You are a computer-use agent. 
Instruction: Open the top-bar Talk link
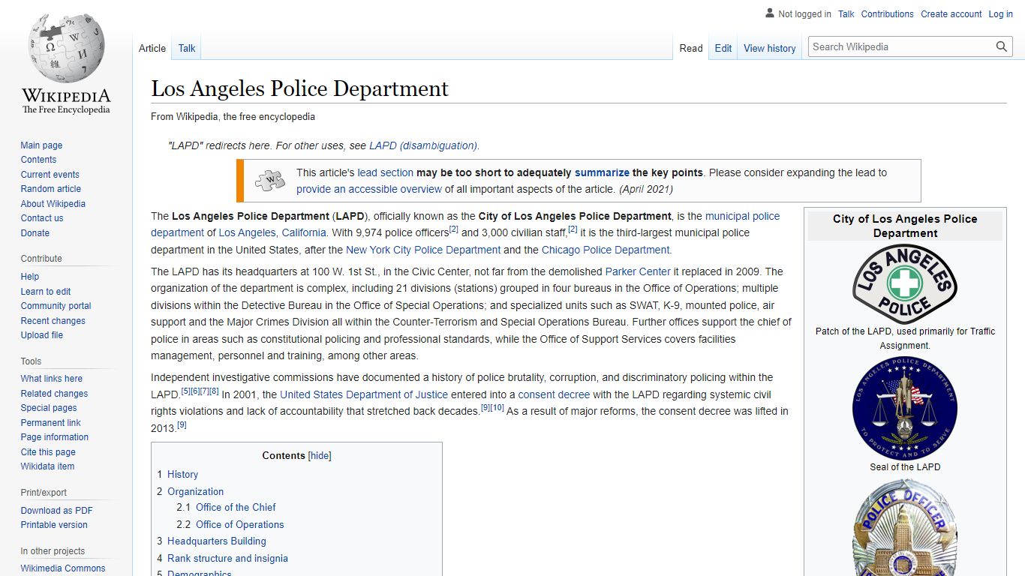(x=846, y=13)
